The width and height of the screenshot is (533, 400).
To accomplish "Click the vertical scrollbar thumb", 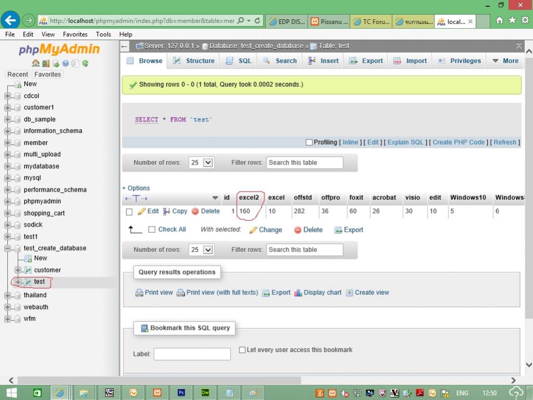I will pyautogui.click(x=529, y=187).
